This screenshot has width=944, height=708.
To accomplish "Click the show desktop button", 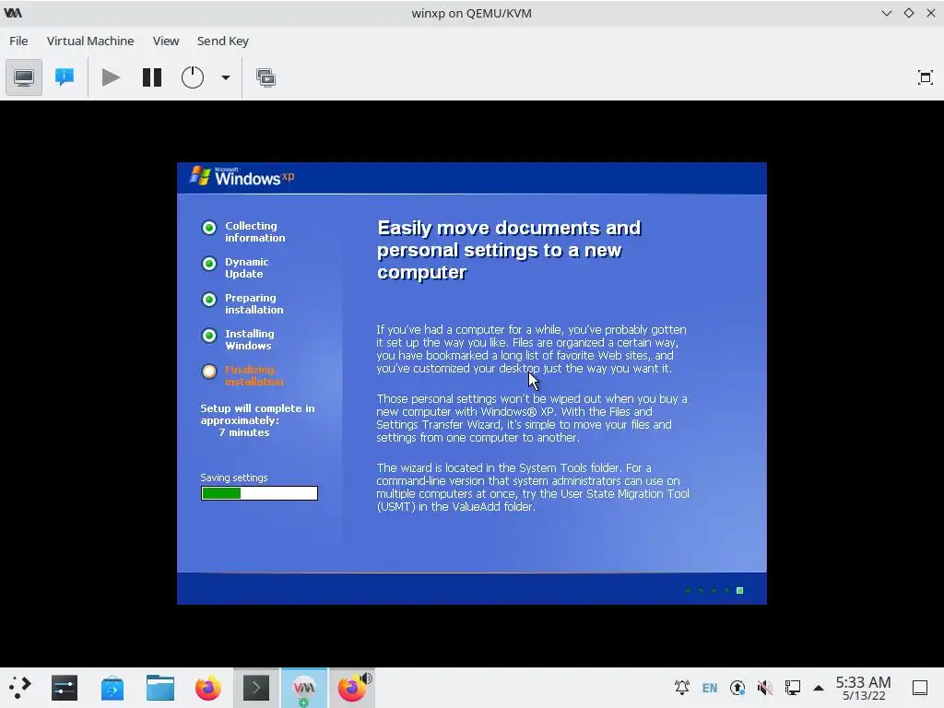I will [x=920, y=688].
